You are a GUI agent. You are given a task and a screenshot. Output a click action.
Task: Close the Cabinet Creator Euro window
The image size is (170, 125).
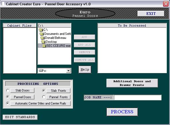[x=166, y=4]
